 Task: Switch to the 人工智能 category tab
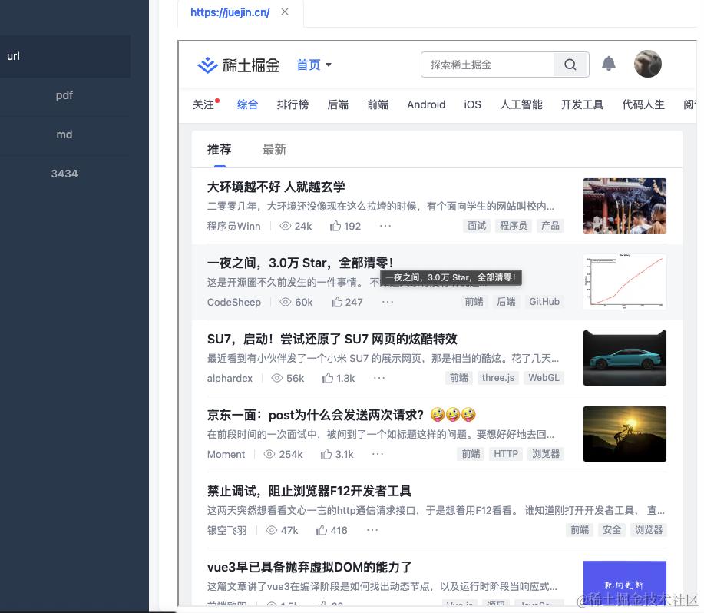pos(521,104)
